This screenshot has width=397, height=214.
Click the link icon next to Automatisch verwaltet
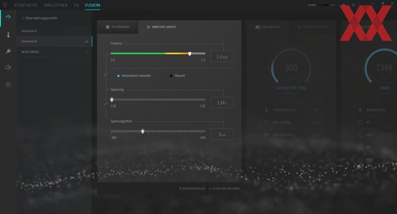point(106,75)
